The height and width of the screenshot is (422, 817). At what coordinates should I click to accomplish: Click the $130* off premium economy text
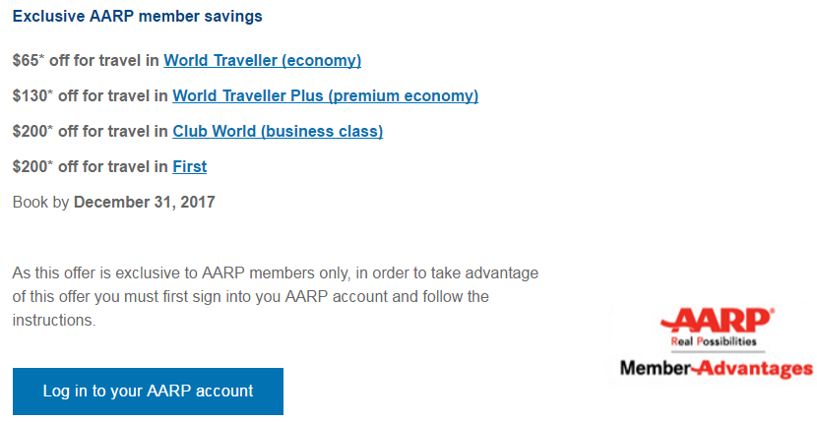pyautogui.click(x=89, y=96)
